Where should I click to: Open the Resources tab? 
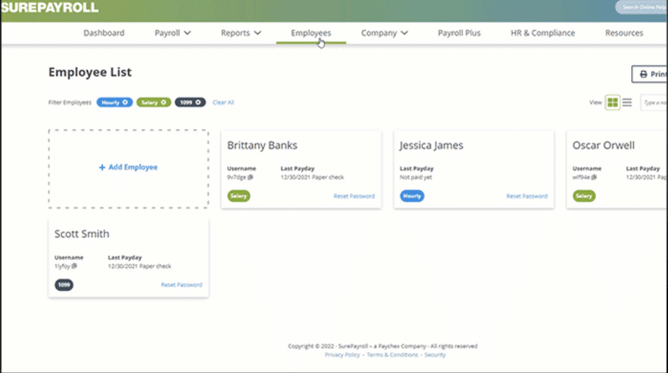point(624,33)
